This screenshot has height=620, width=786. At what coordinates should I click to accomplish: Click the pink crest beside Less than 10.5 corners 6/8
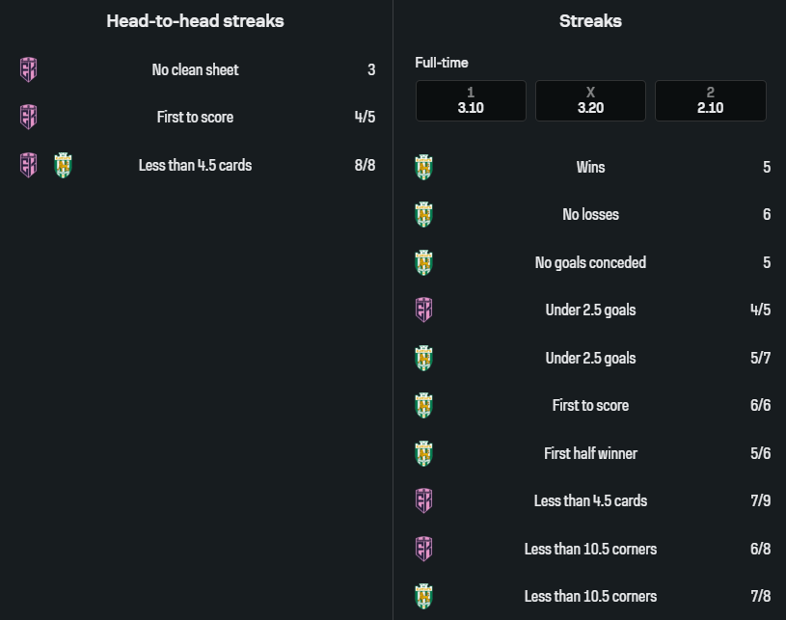423,549
